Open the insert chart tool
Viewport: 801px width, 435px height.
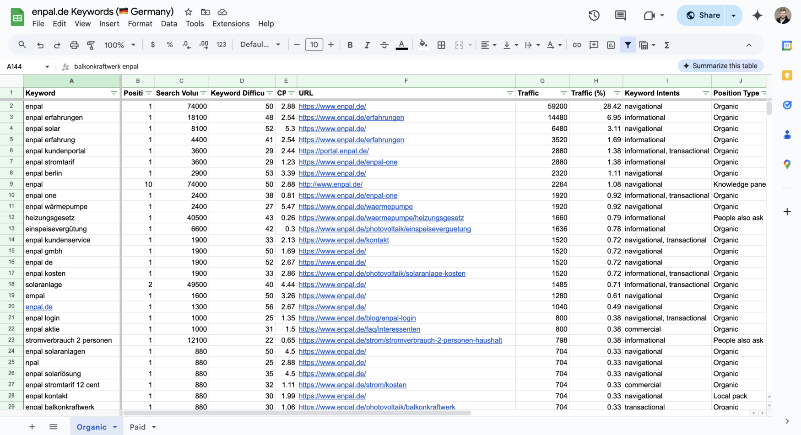611,45
